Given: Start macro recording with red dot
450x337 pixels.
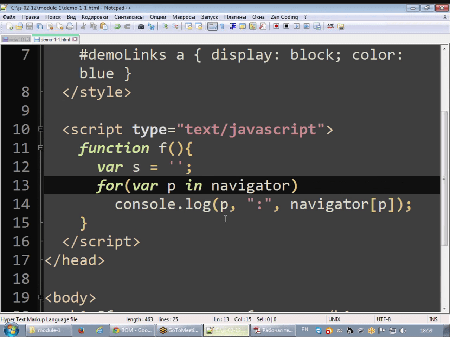Looking at the screenshot, I should 276,26.
